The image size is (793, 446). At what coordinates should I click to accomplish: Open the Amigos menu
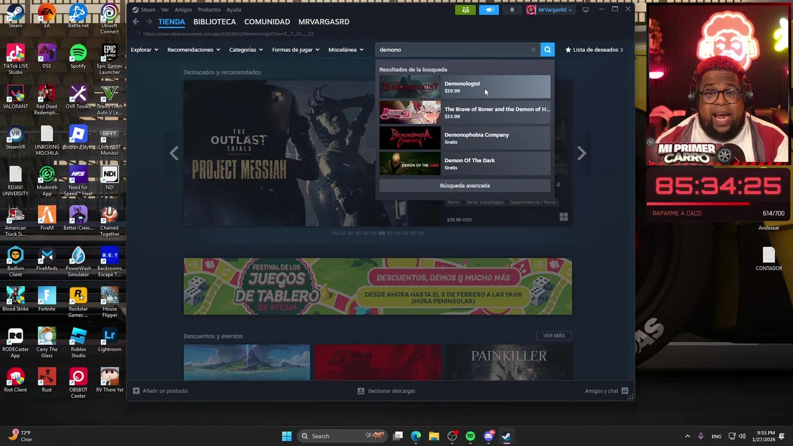[183, 10]
